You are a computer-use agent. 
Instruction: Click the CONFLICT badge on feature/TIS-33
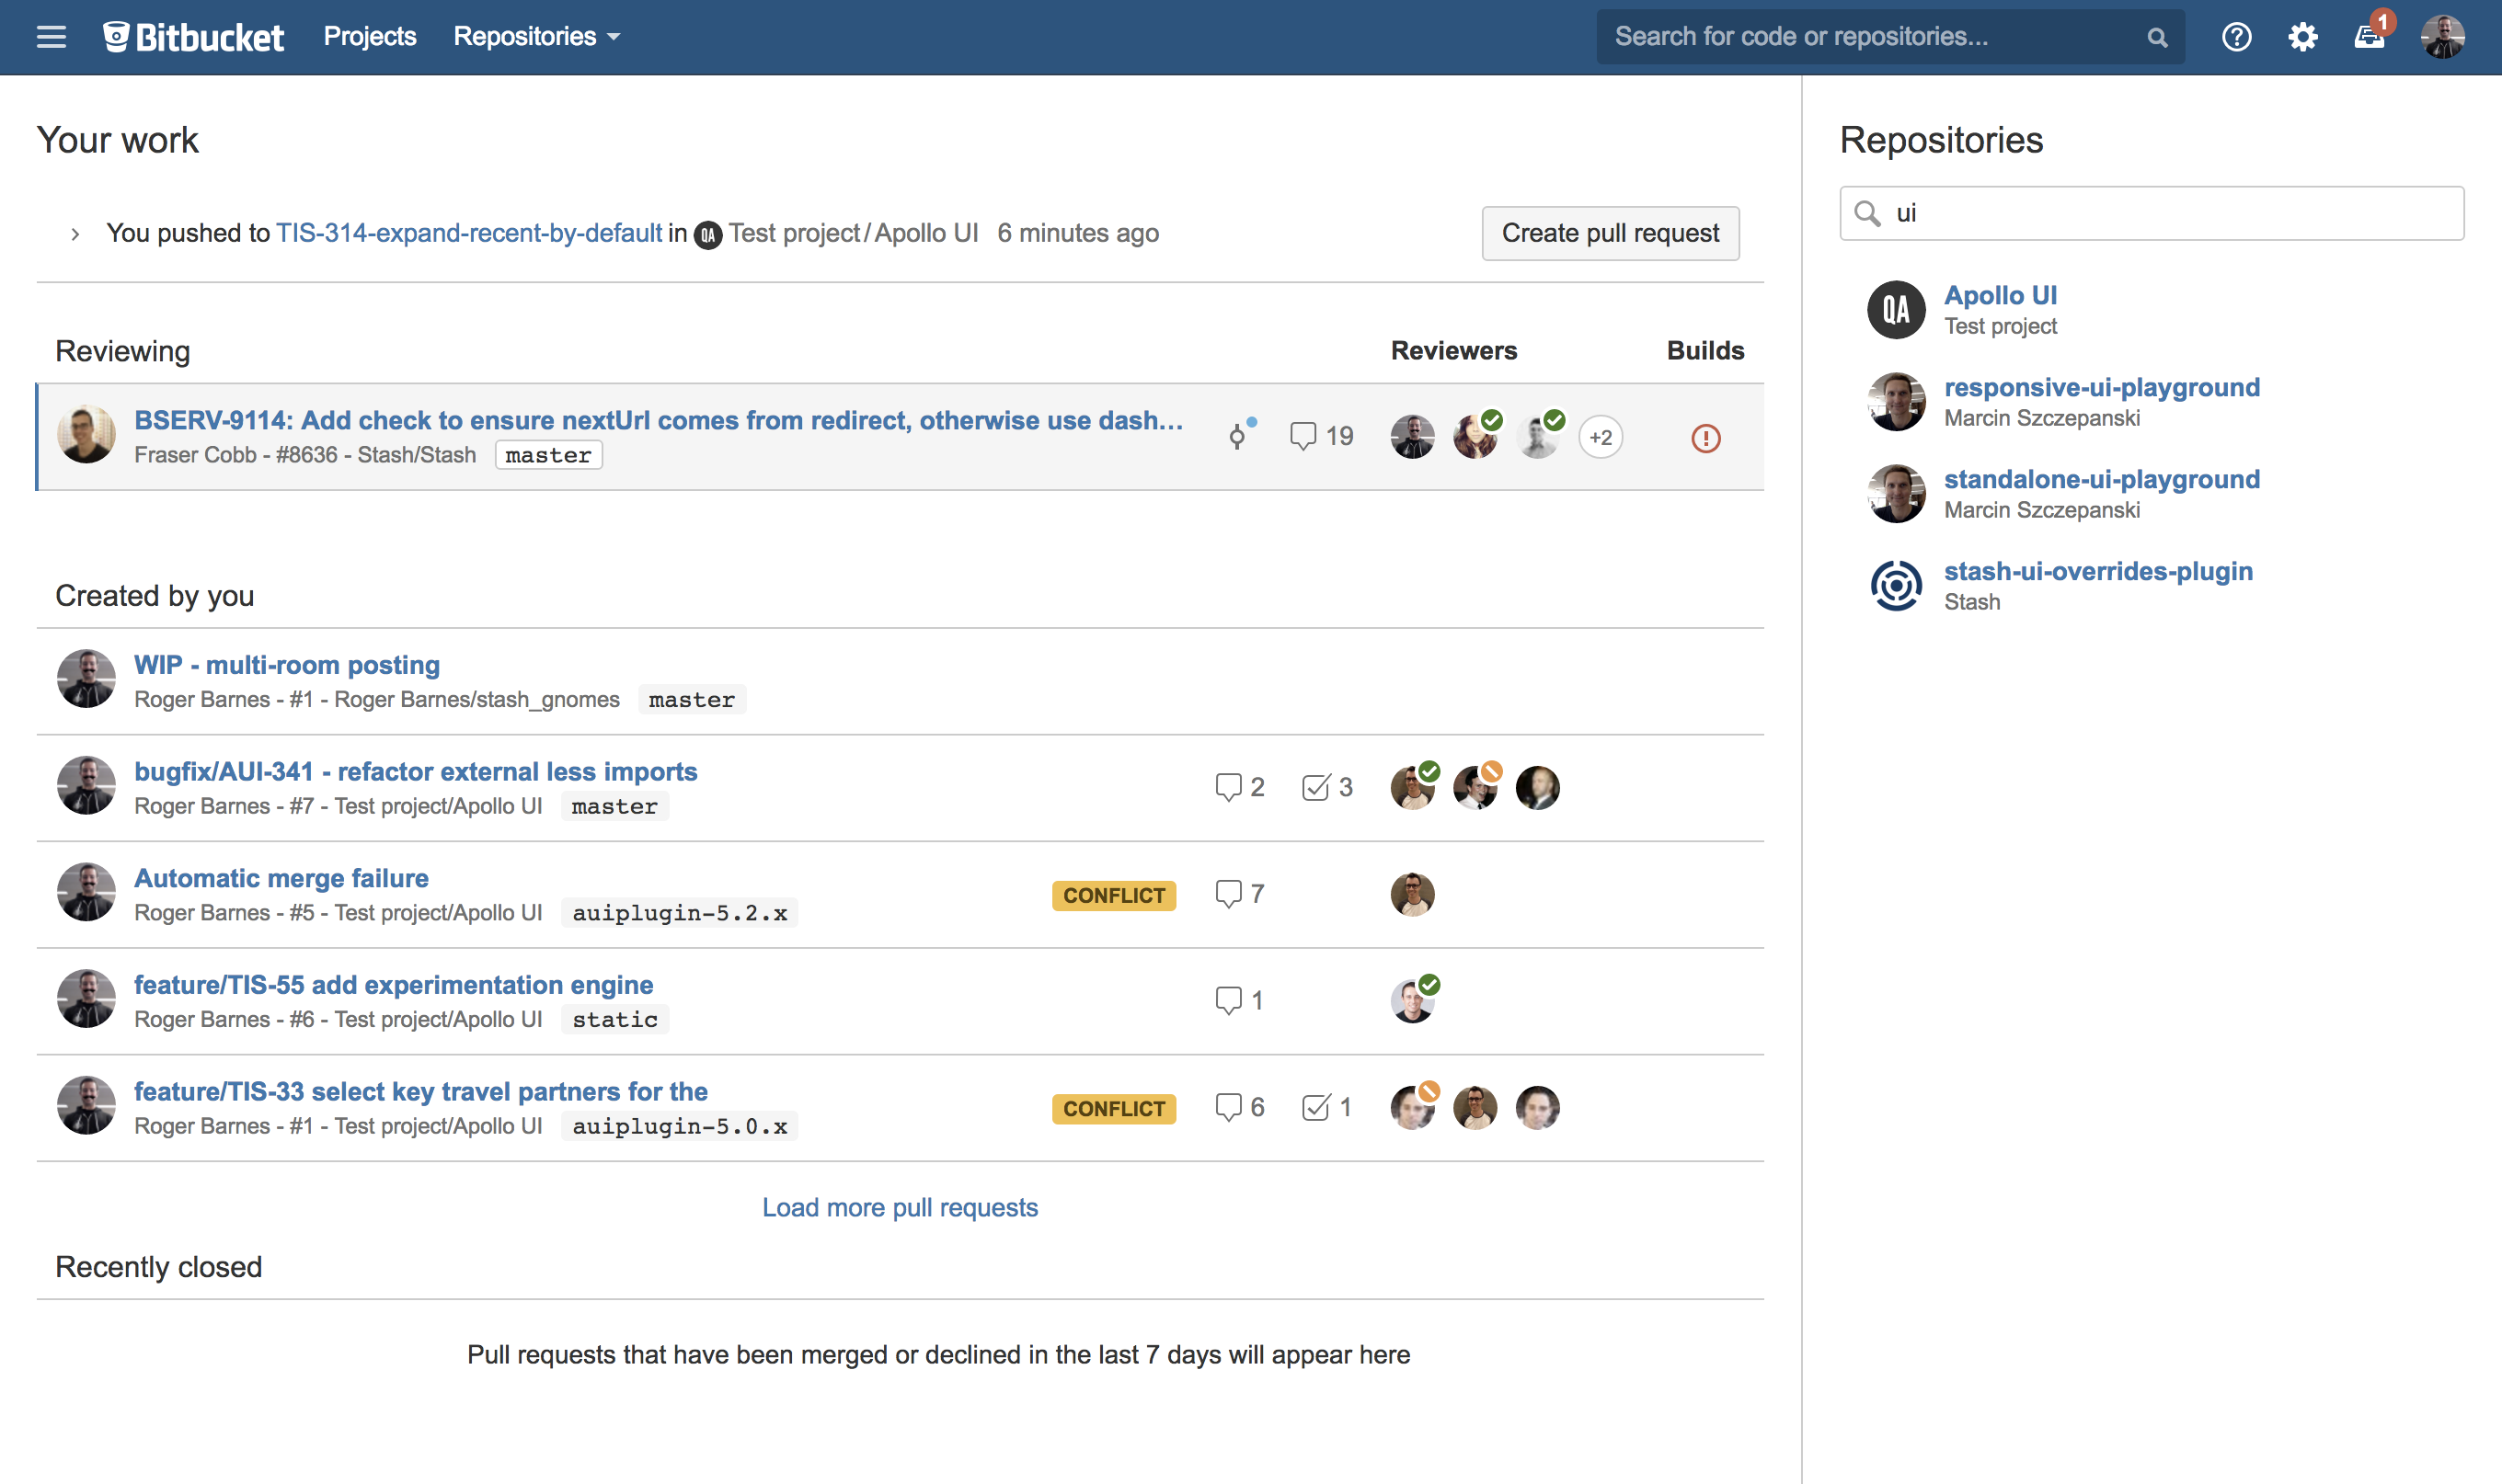coord(1113,1108)
